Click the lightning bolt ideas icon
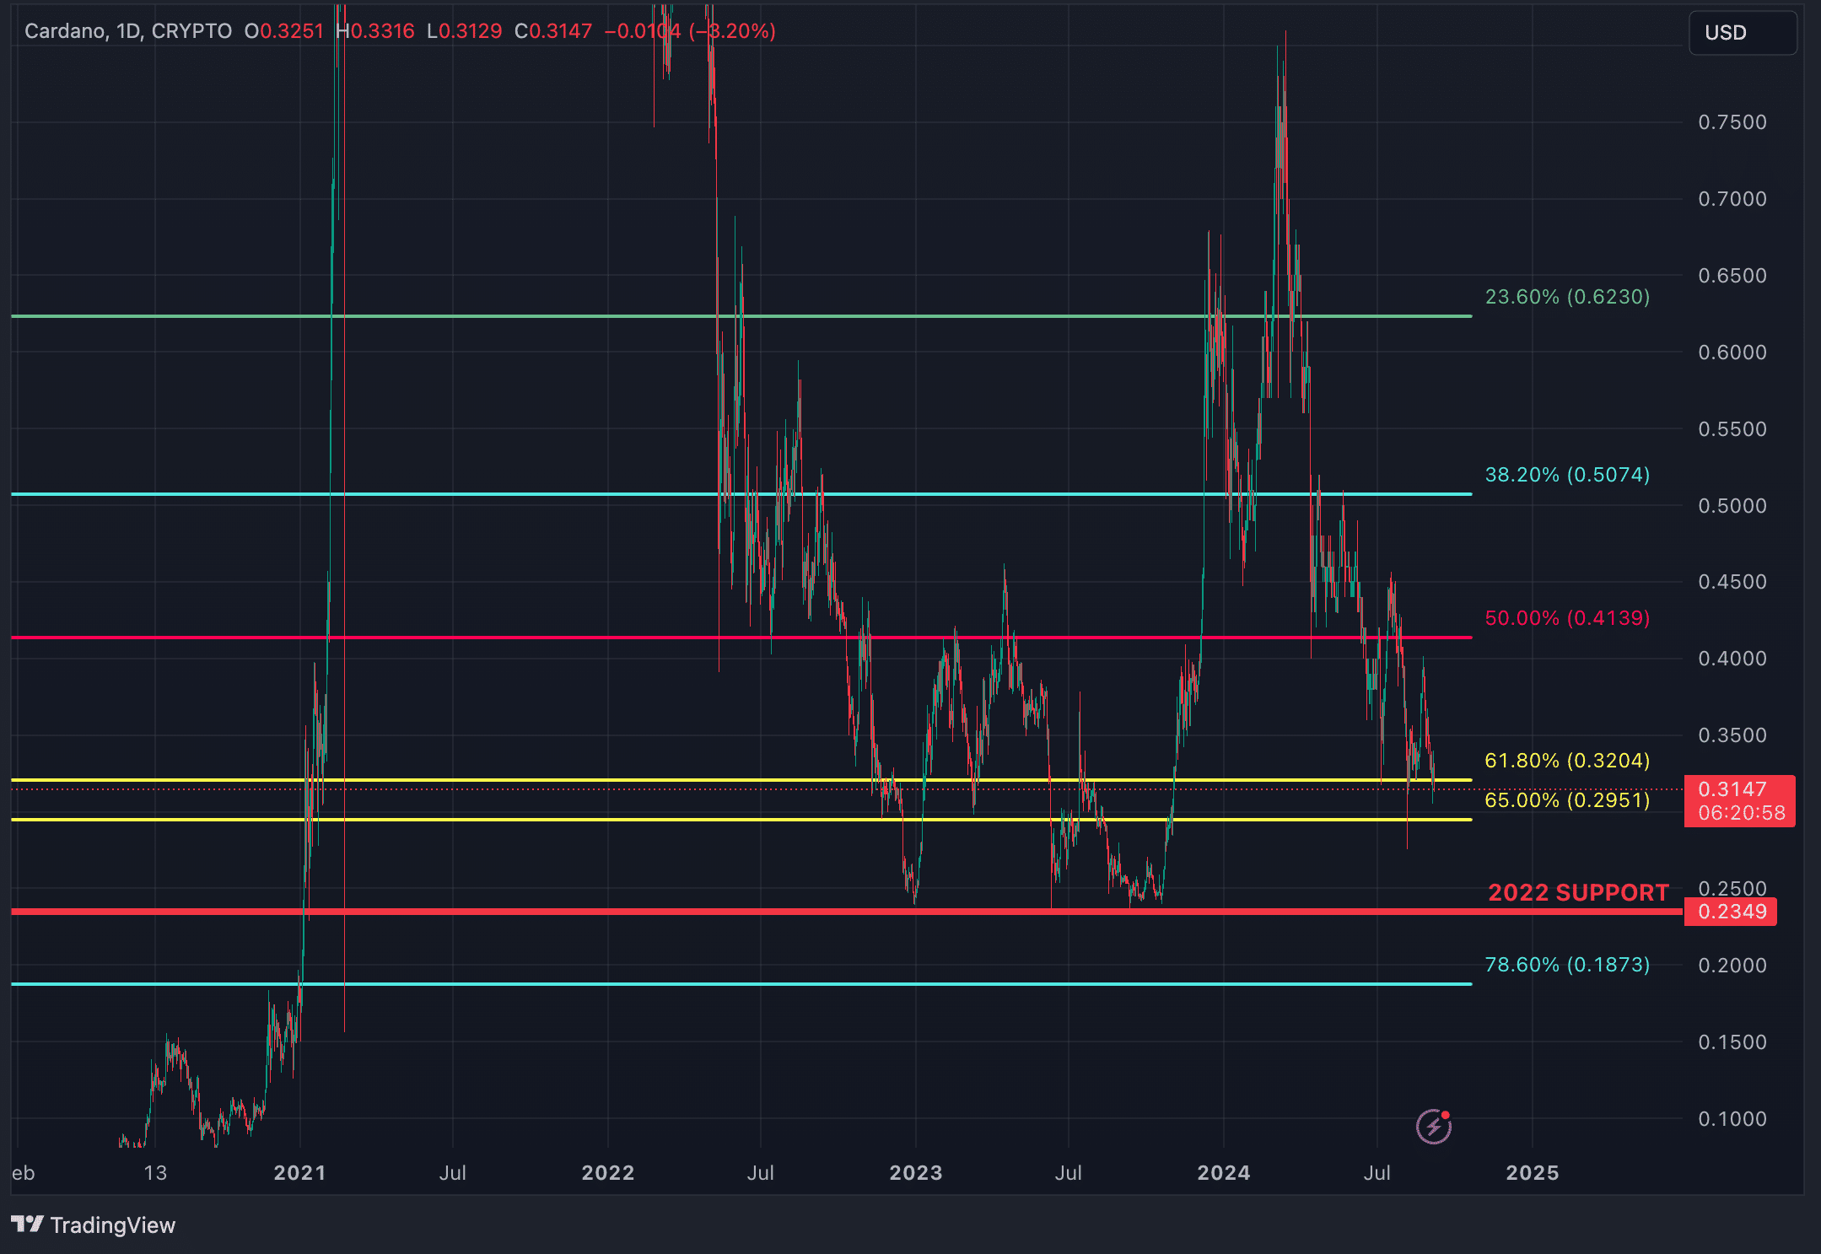The image size is (1821, 1254). coord(1433,1127)
